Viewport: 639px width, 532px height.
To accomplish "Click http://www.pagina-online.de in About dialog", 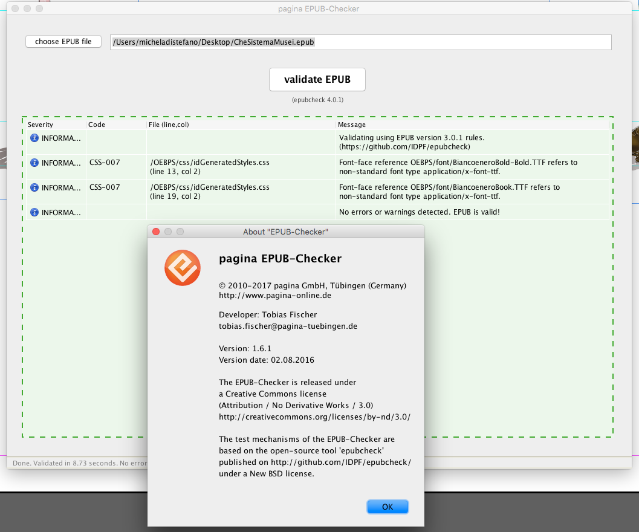I will pos(275,296).
